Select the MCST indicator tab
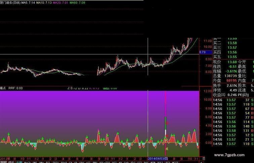The width and height of the screenshot is (254, 163). [175, 162]
